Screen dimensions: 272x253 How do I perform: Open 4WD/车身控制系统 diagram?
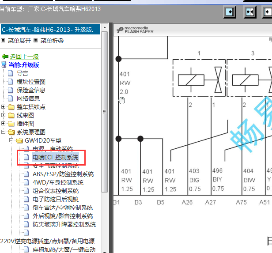[x=58, y=182]
